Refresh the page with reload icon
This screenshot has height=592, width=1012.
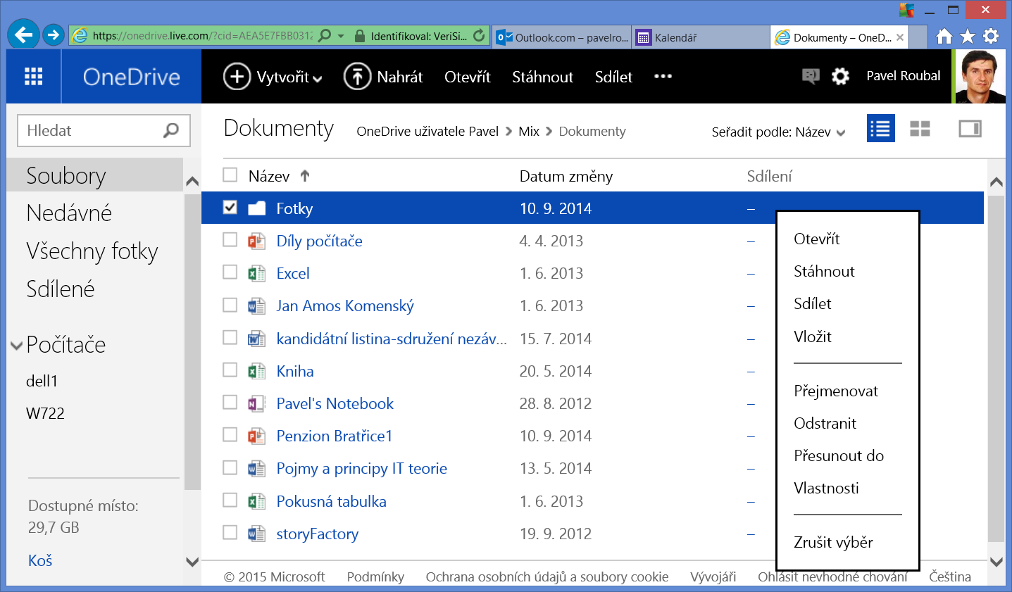click(x=479, y=35)
